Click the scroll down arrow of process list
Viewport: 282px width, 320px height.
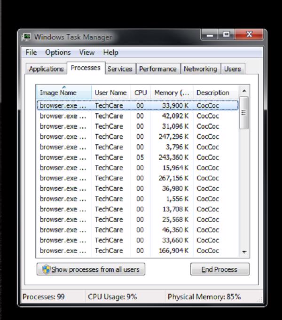point(244,252)
